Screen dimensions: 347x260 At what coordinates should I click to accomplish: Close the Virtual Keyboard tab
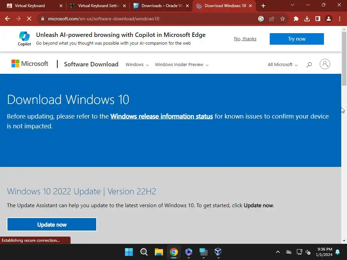tap(61, 6)
